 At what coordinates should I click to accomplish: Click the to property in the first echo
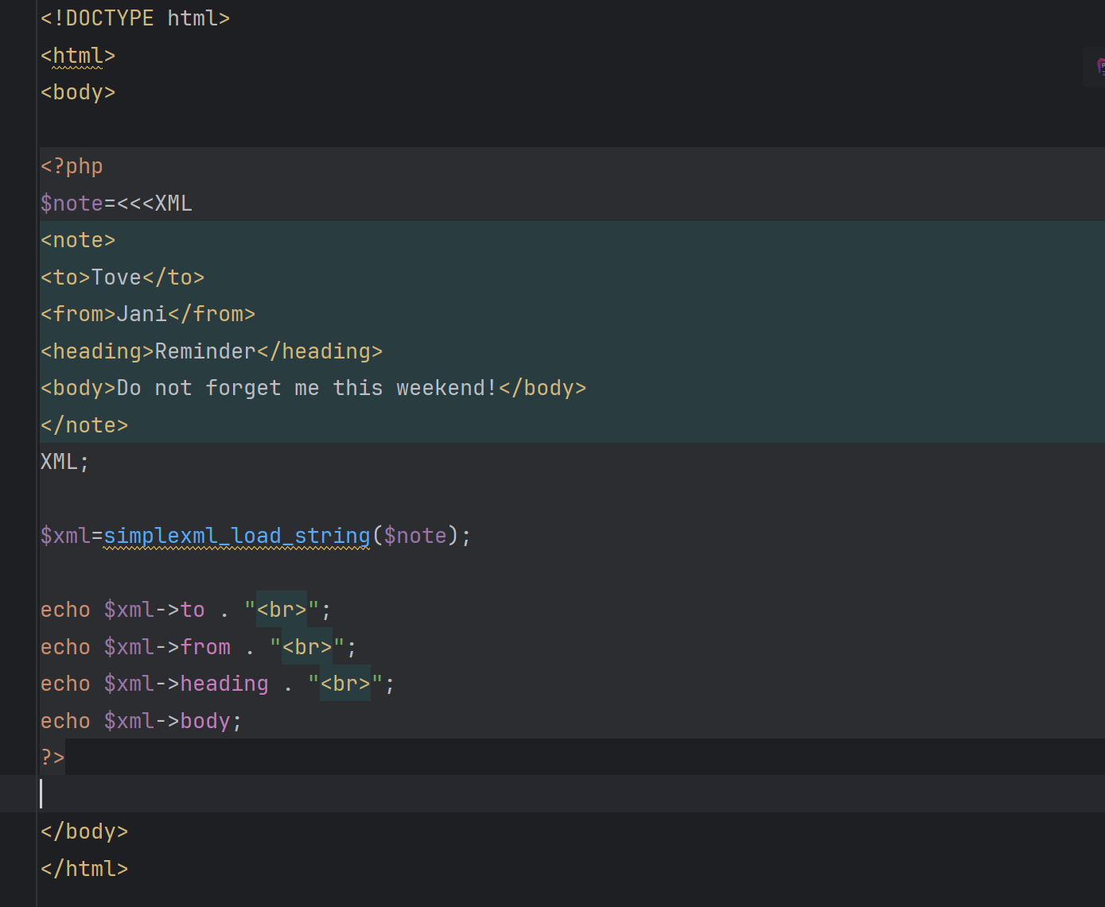193,610
